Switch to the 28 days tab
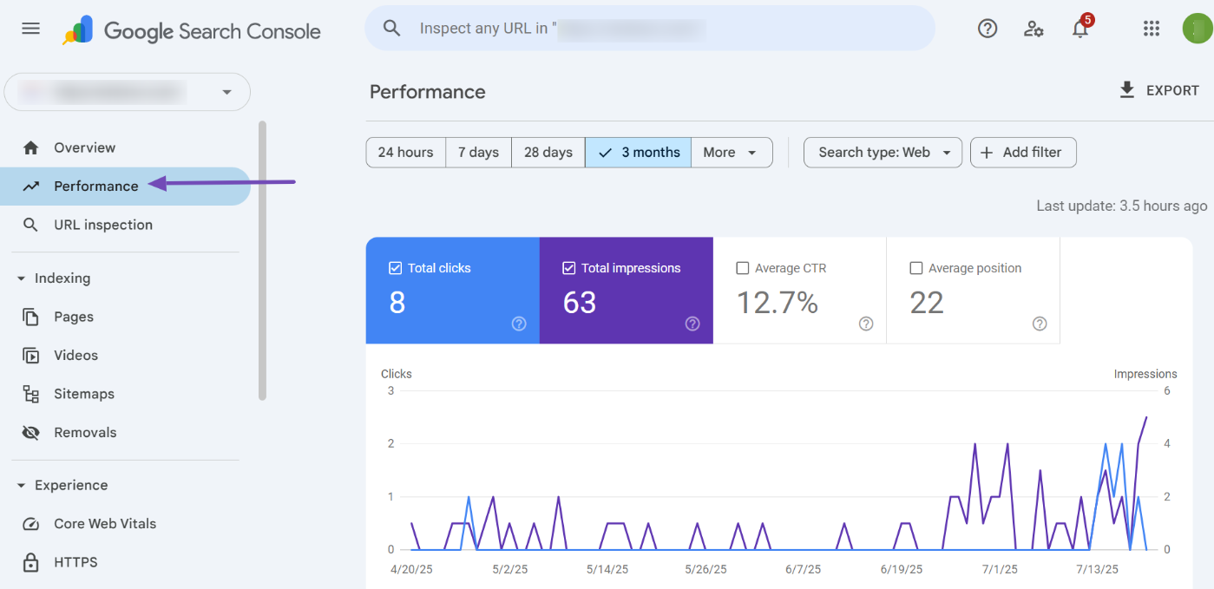The height and width of the screenshot is (589, 1214). click(x=548, y=152)
